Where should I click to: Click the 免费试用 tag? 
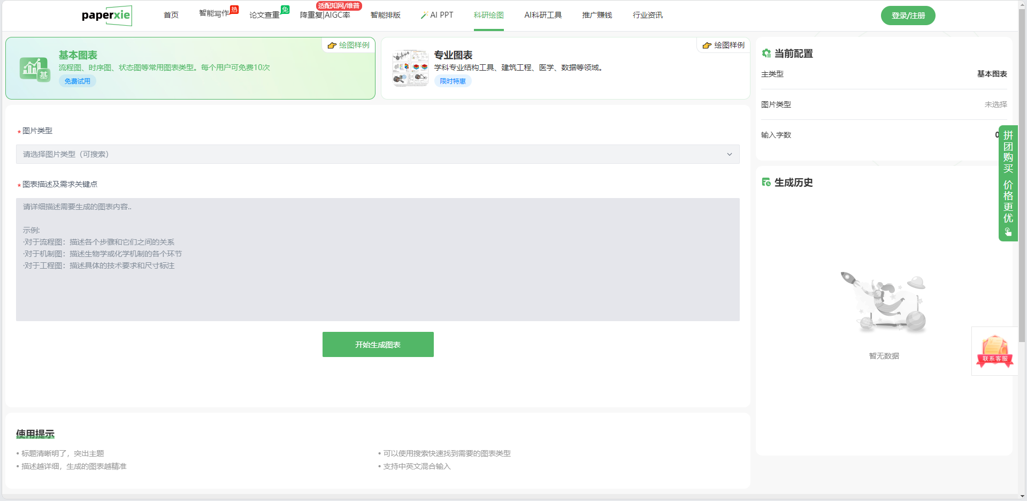[x=78, y=81]
